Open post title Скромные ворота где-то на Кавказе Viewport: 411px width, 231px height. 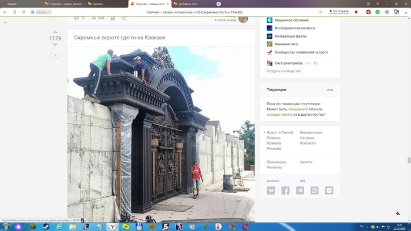point(120,38)
